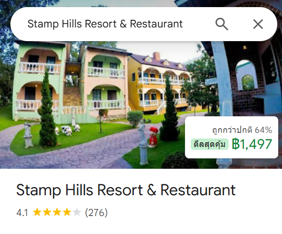282x234 pixels.
Task: Open the Stamp Hills Resort & Restaurant title
Action: click(x=126, y=190)
